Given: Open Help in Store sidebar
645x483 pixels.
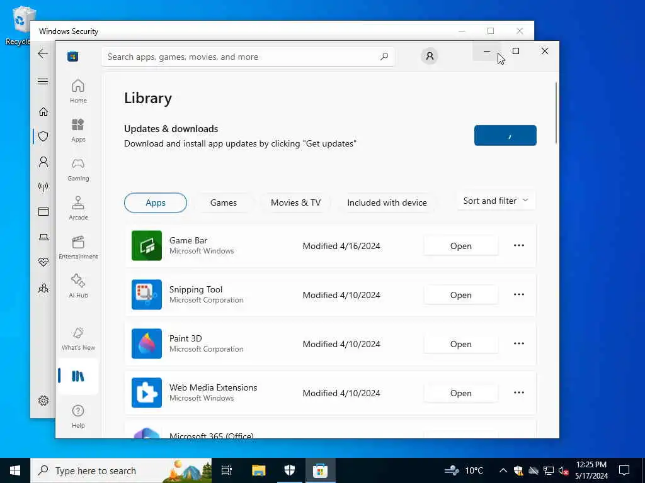Looking at the screenshot, I should [78, 416].
